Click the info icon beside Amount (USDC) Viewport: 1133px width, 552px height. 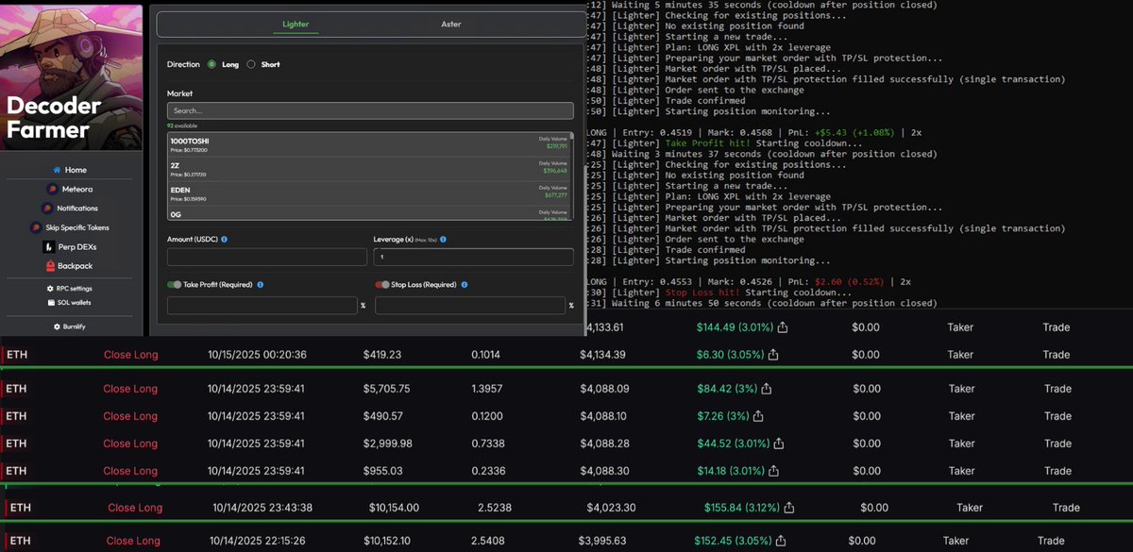224,240
